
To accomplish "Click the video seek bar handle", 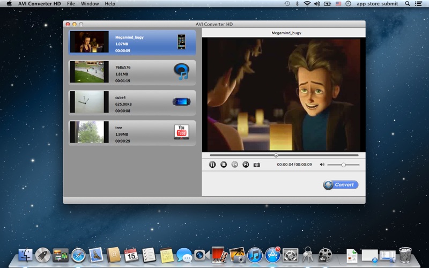I will pos(276,155).
